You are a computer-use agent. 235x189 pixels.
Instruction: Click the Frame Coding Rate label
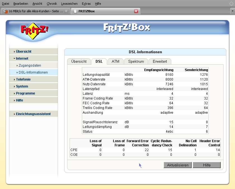98,98
